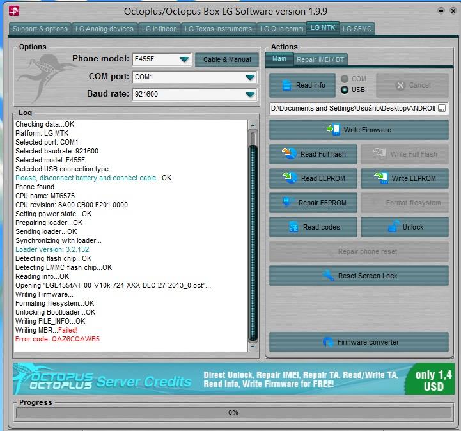This screenshot has height=431, width=461.
Task: Click the 0% progress bar
Action: point(233,412)
